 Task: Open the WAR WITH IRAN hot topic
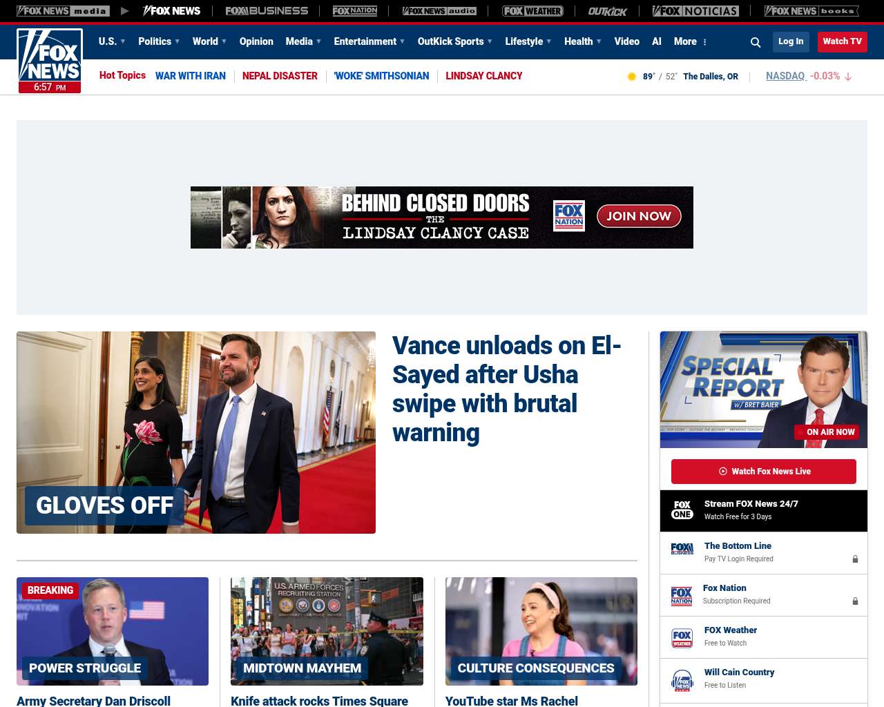pos(191,76)
